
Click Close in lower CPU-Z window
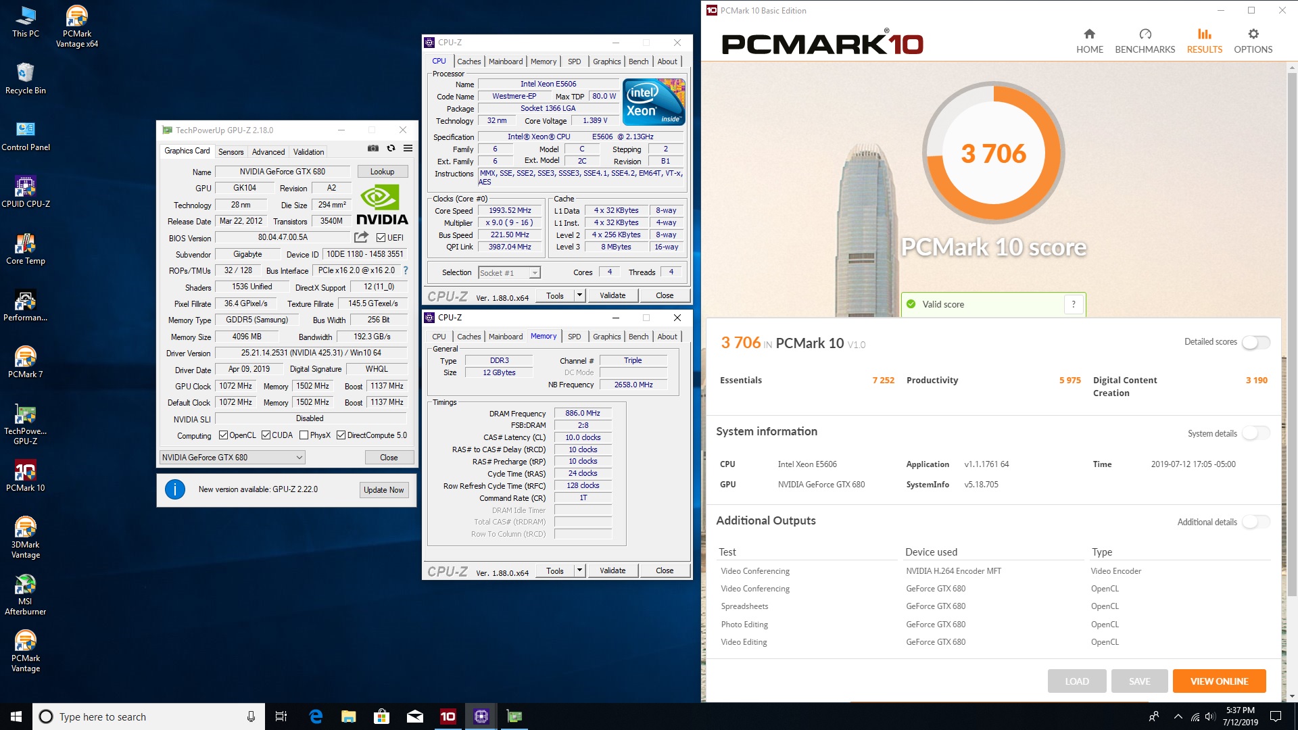(x=665, y=570)
